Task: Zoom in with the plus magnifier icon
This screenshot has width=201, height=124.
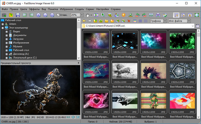Action: (38, 15)
